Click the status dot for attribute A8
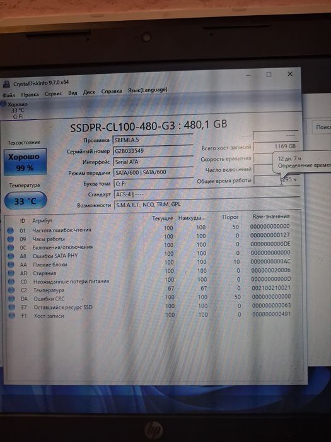The height and width of the screenshot is (442, 331). pyautogui.click(x=11, y=256)
